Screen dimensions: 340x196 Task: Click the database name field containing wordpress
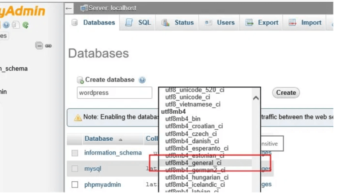114,93
